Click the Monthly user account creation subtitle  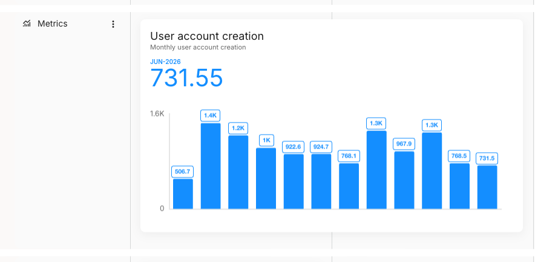point(198,47)
